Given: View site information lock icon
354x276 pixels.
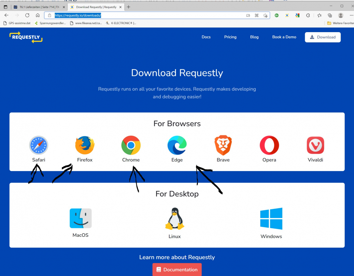Looking at the screenshot, I should [50, 15].
